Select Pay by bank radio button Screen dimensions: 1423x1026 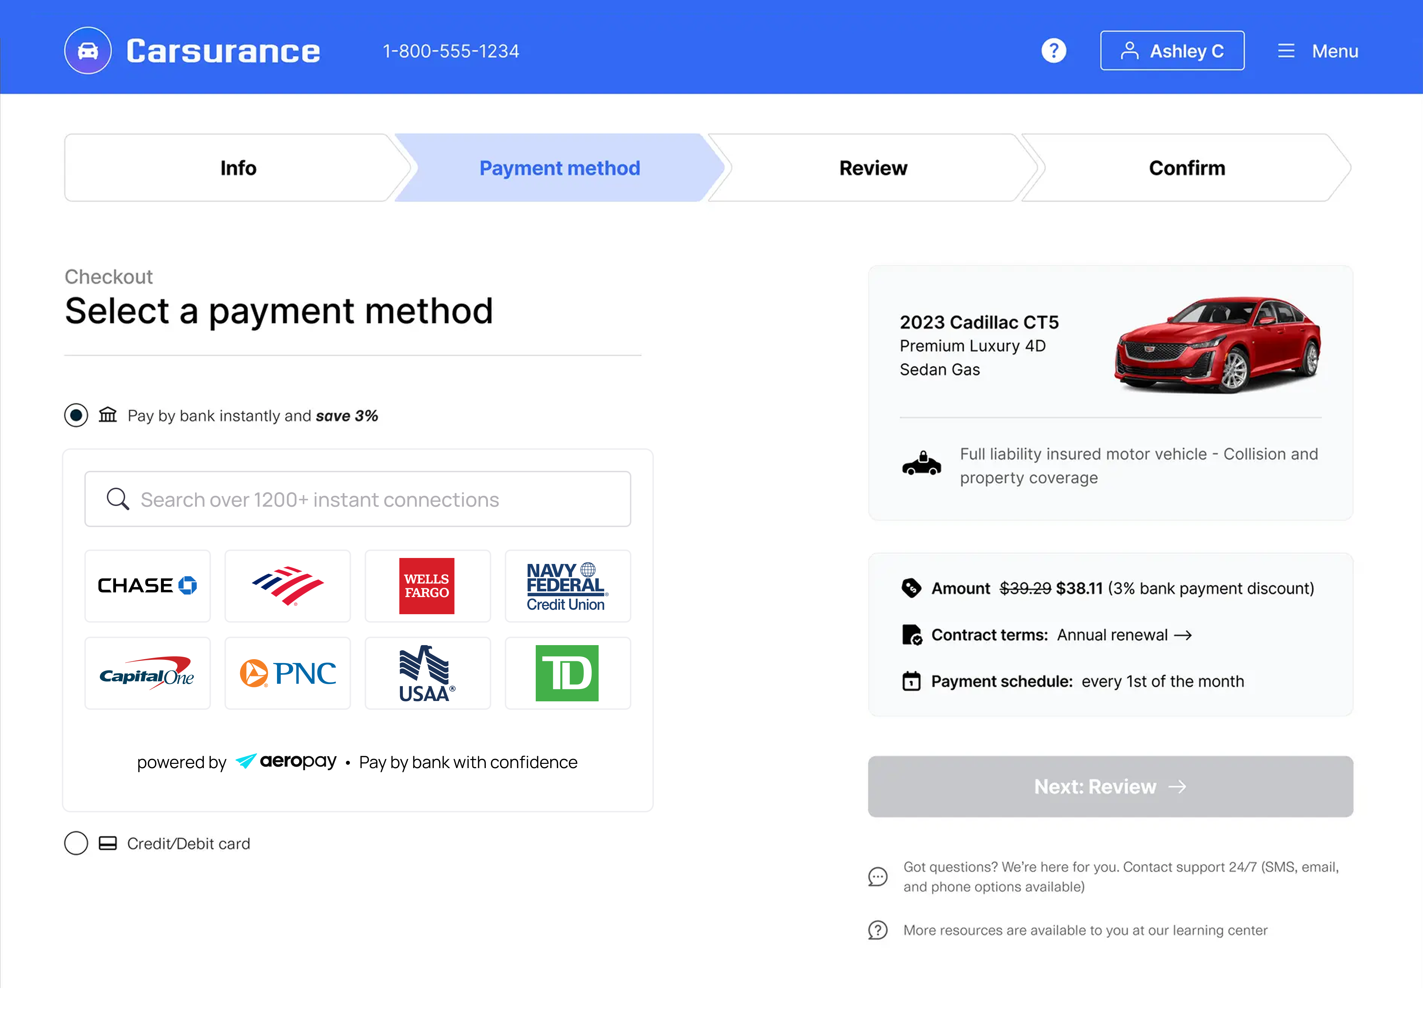click(76, 415)
